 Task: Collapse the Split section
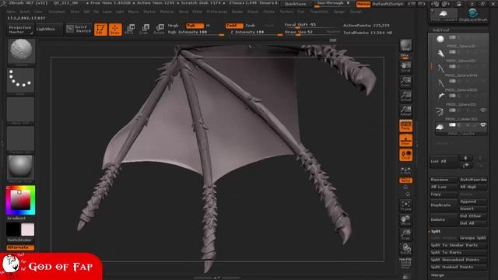436,232
